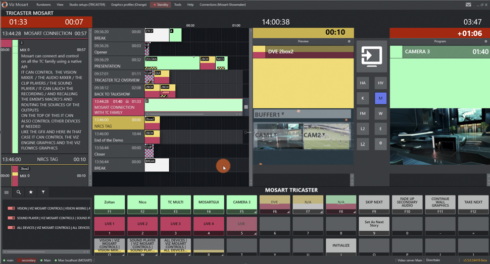Image resolution: width=490 pixels, height=264 pixels.
Task: Click the TC MULTI F3 key
Action: pyautogui.click(x=176, y=205)
